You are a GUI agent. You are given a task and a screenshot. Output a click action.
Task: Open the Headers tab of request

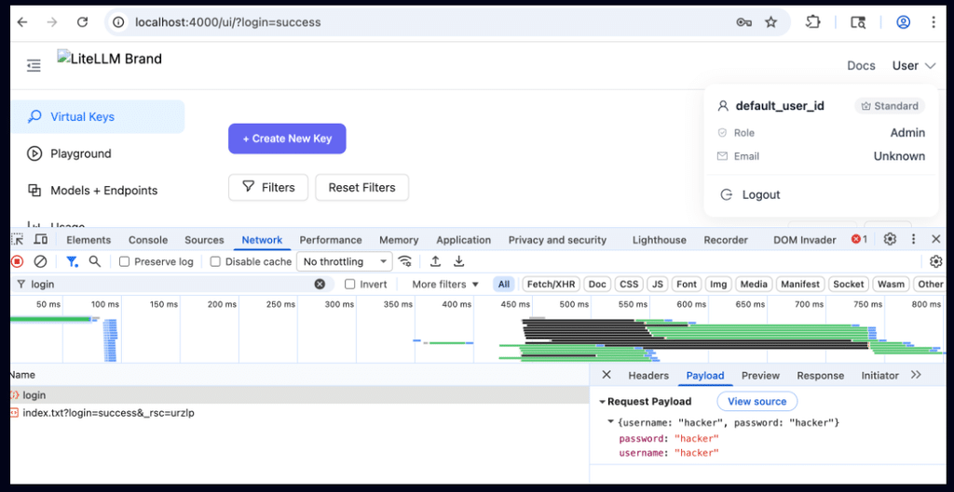tap(648, 376)
